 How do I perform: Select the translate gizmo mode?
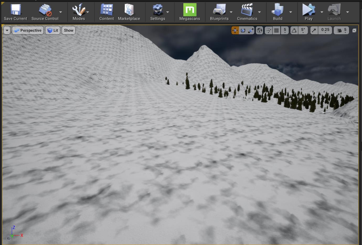(x=235, y=30)
